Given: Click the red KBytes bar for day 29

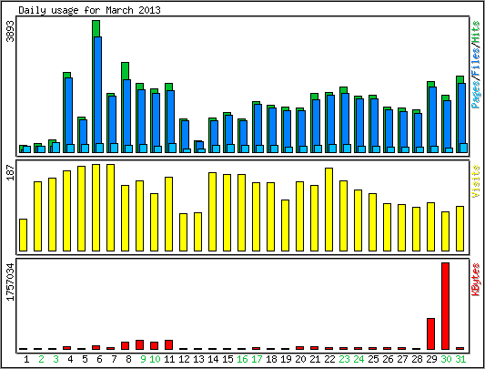Looking at the screenshot, I should [431, 334].
